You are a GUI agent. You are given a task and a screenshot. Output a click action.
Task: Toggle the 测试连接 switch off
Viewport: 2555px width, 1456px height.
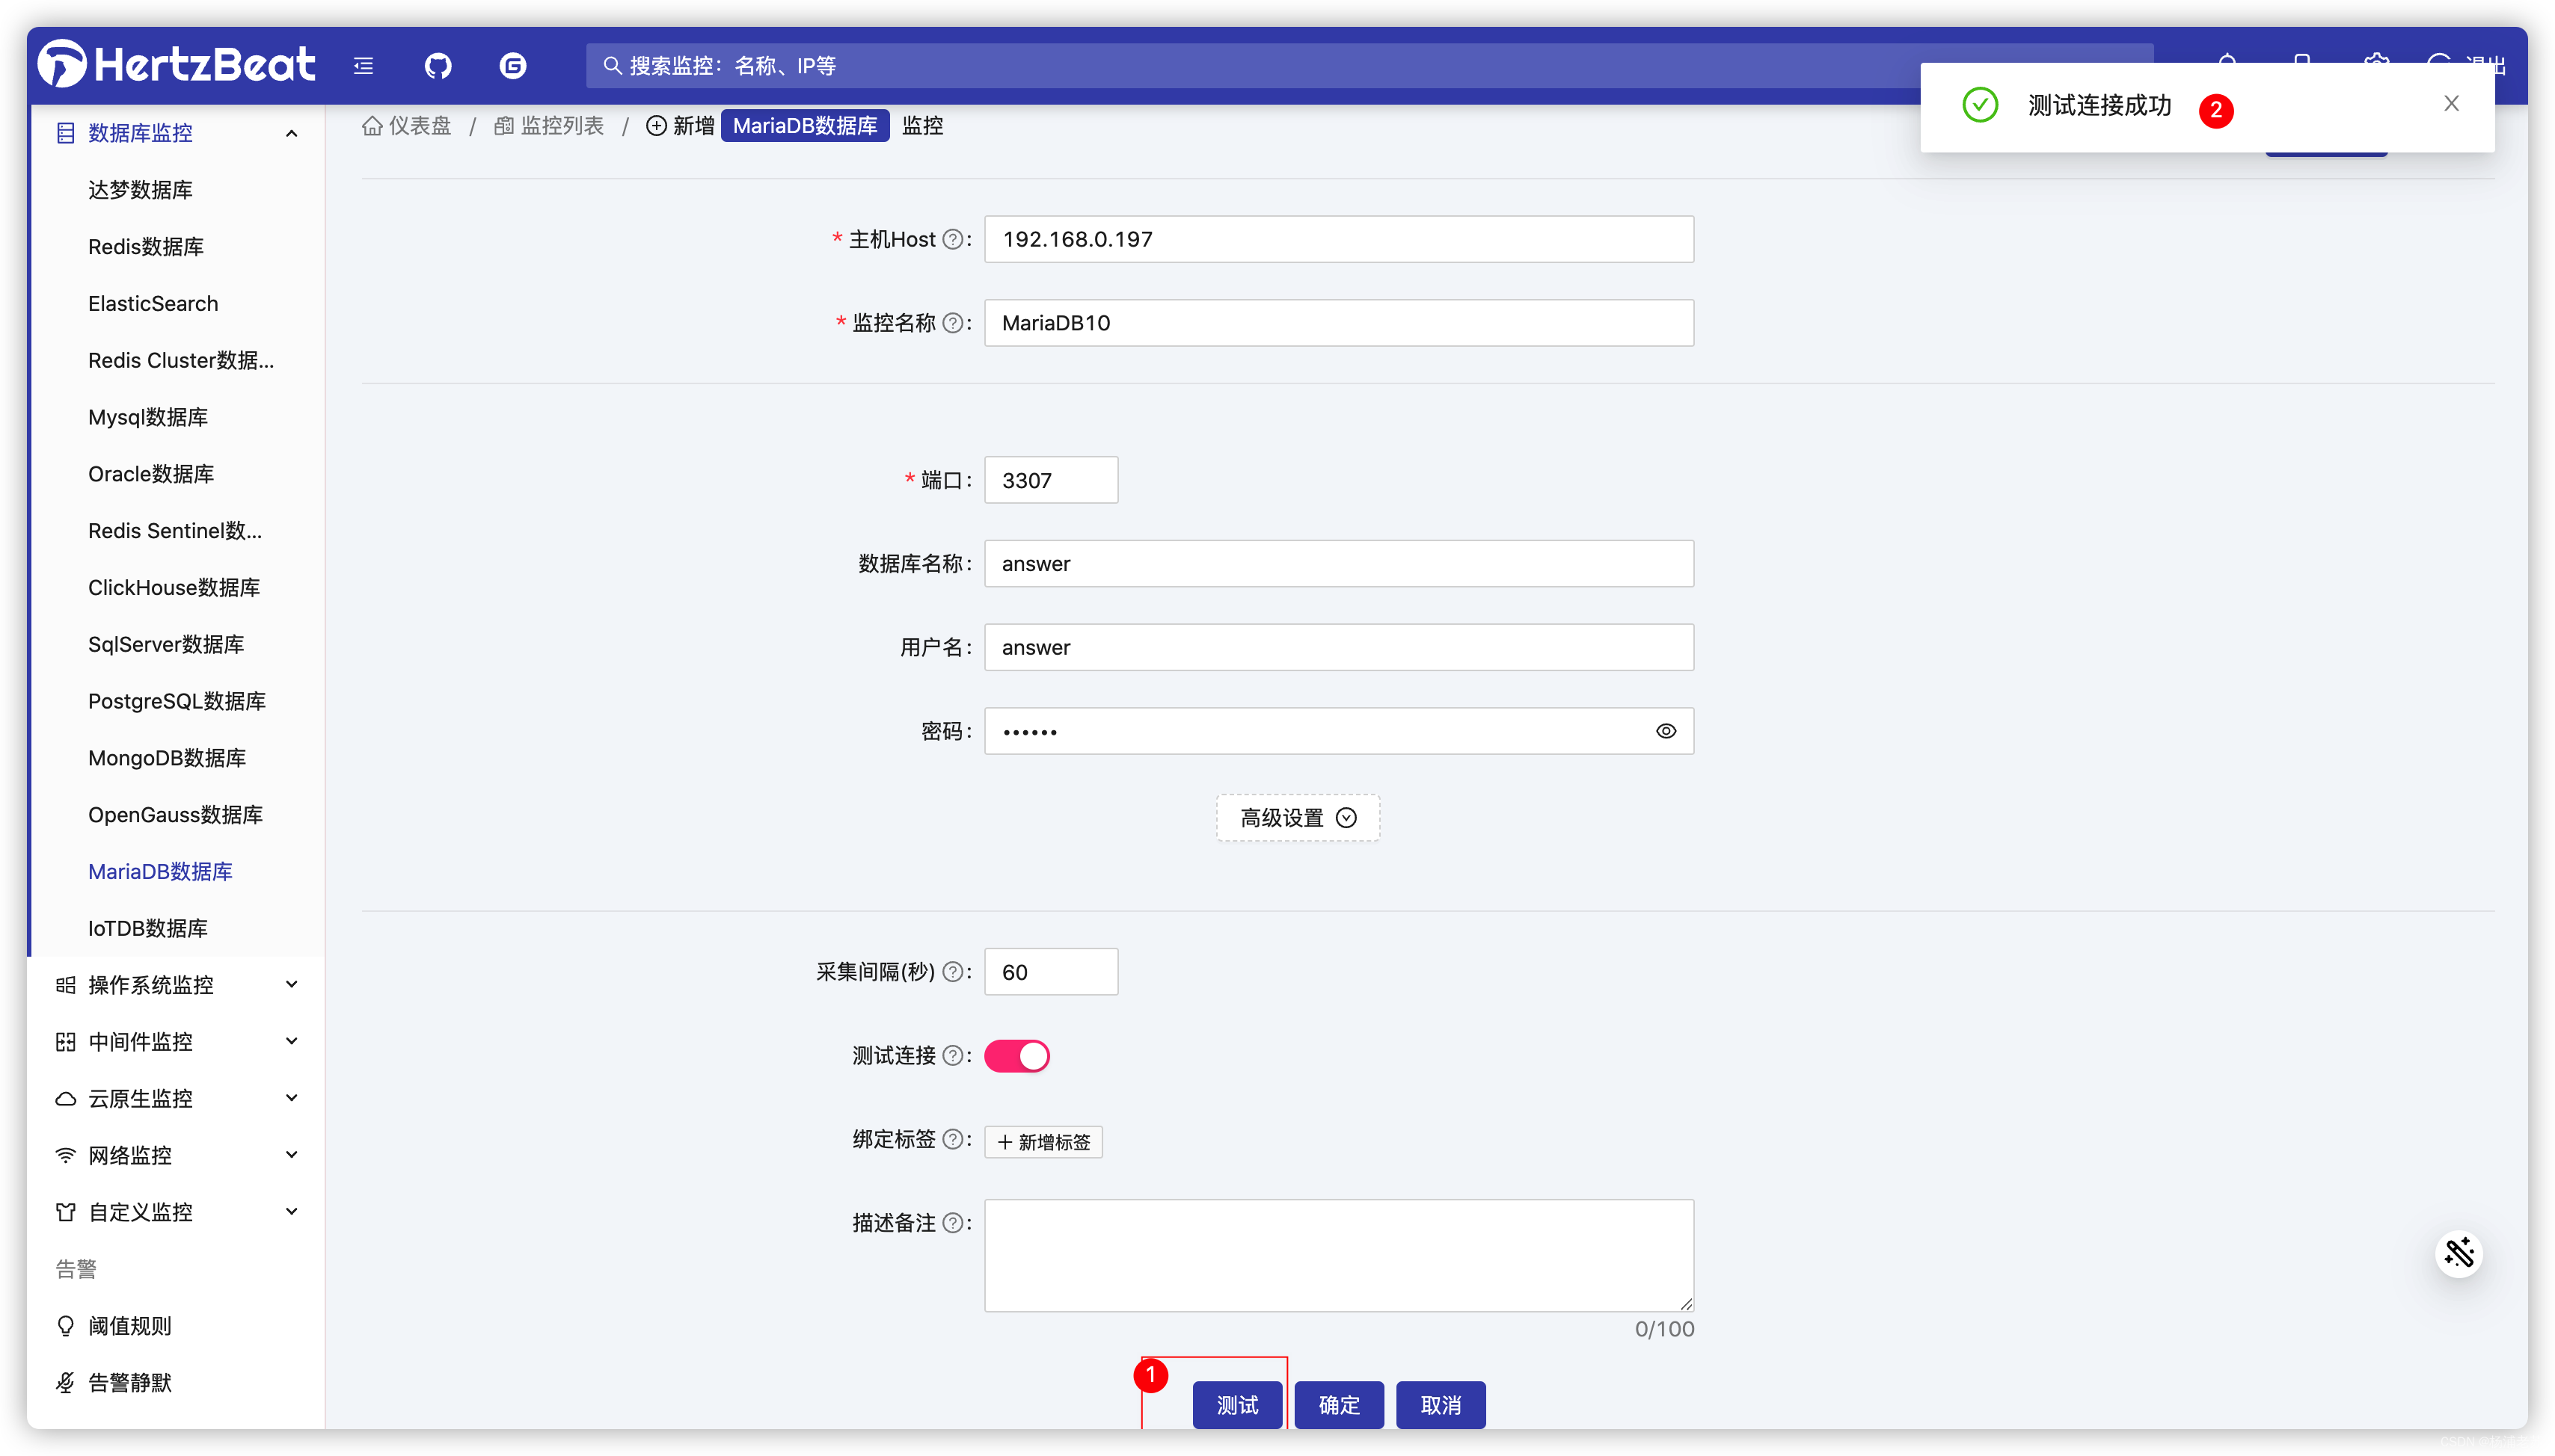pos(1016,1056)
